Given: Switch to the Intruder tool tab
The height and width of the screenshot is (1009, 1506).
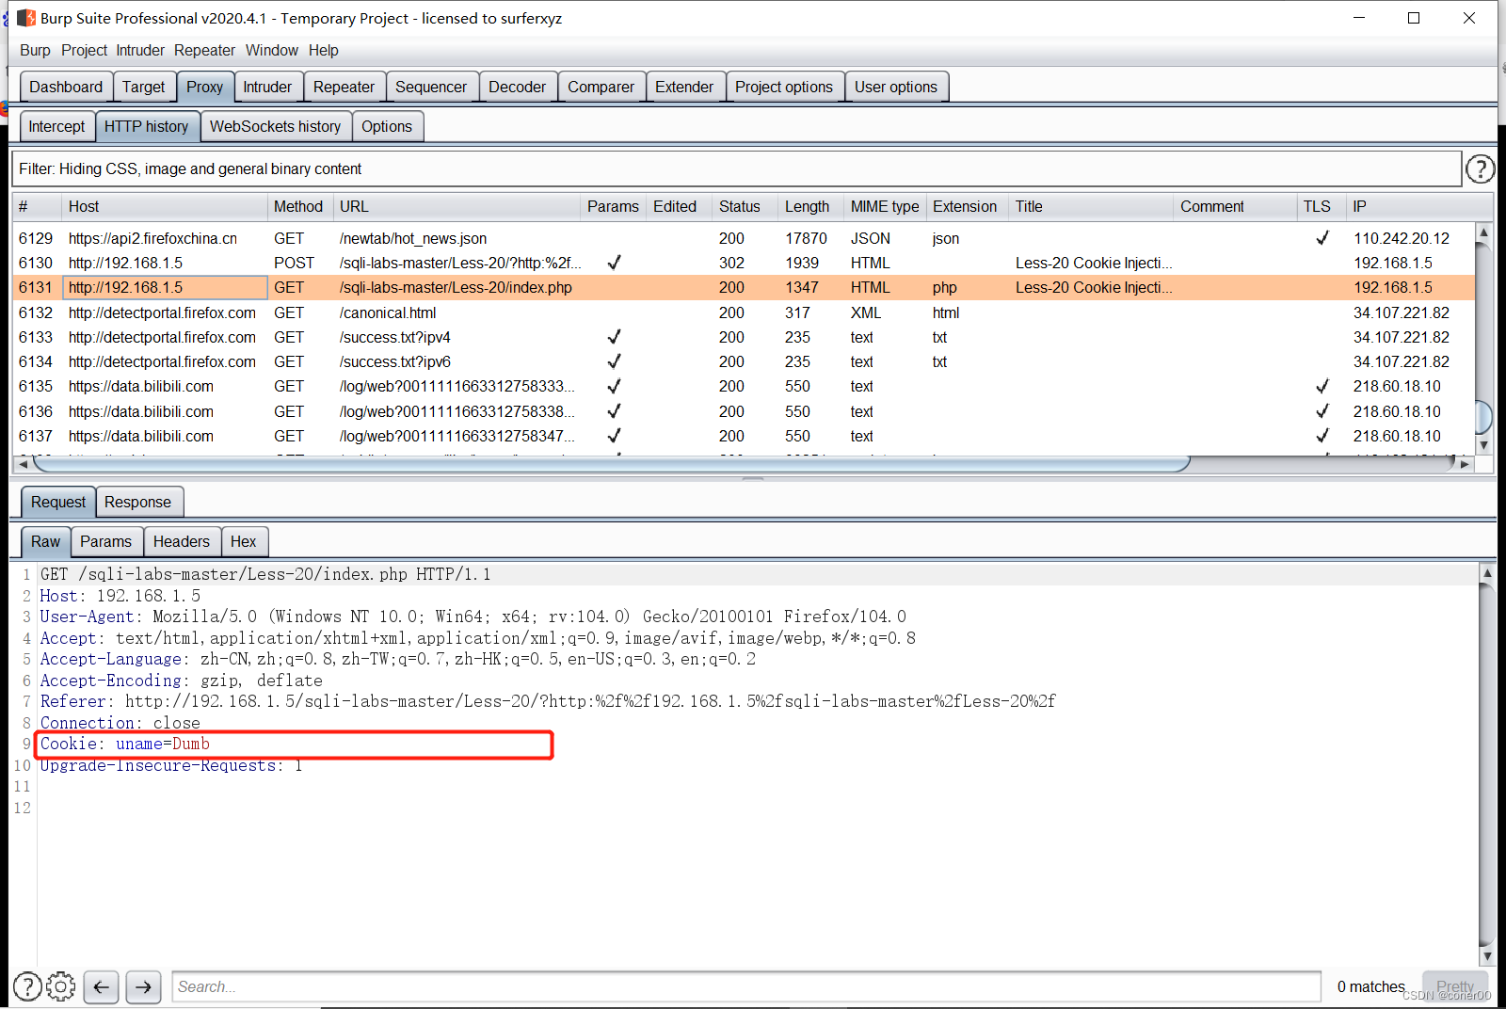Looking at the screenshot, I should (x=267, y=87).
